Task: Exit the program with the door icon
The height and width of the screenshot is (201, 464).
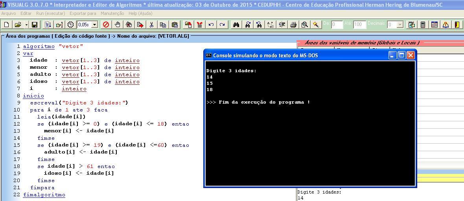Action: 457,25
